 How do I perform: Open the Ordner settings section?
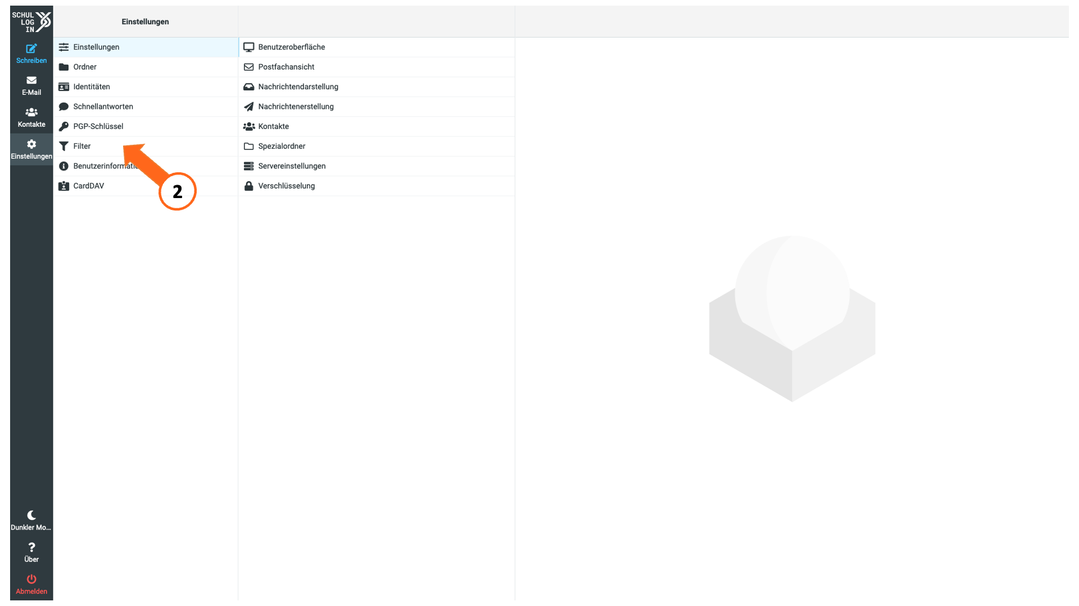(146, 67)
